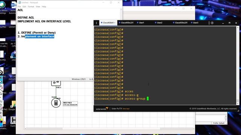Image resolution: width=241 pixels, height=135 pixels.
Task: Close the Solar-PuTTY window
Action: tap(236, 23)
